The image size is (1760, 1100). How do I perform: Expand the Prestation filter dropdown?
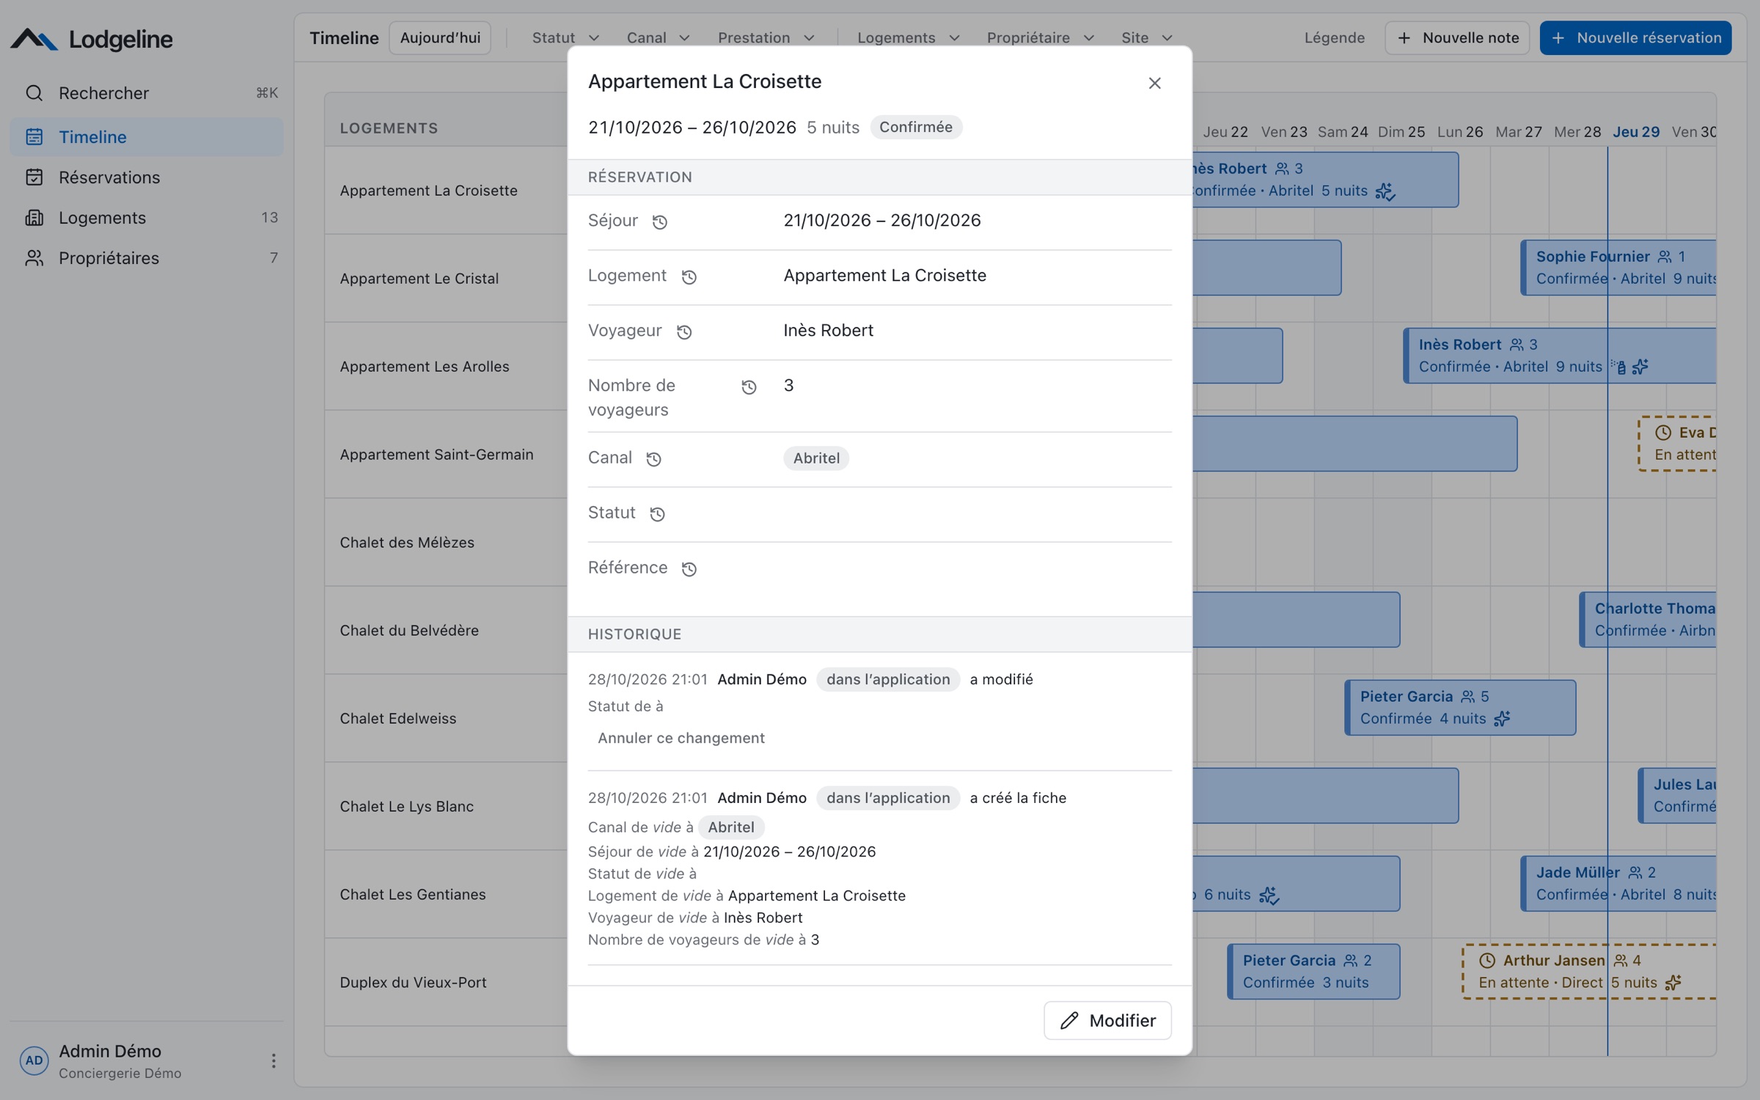click(766, 37)
